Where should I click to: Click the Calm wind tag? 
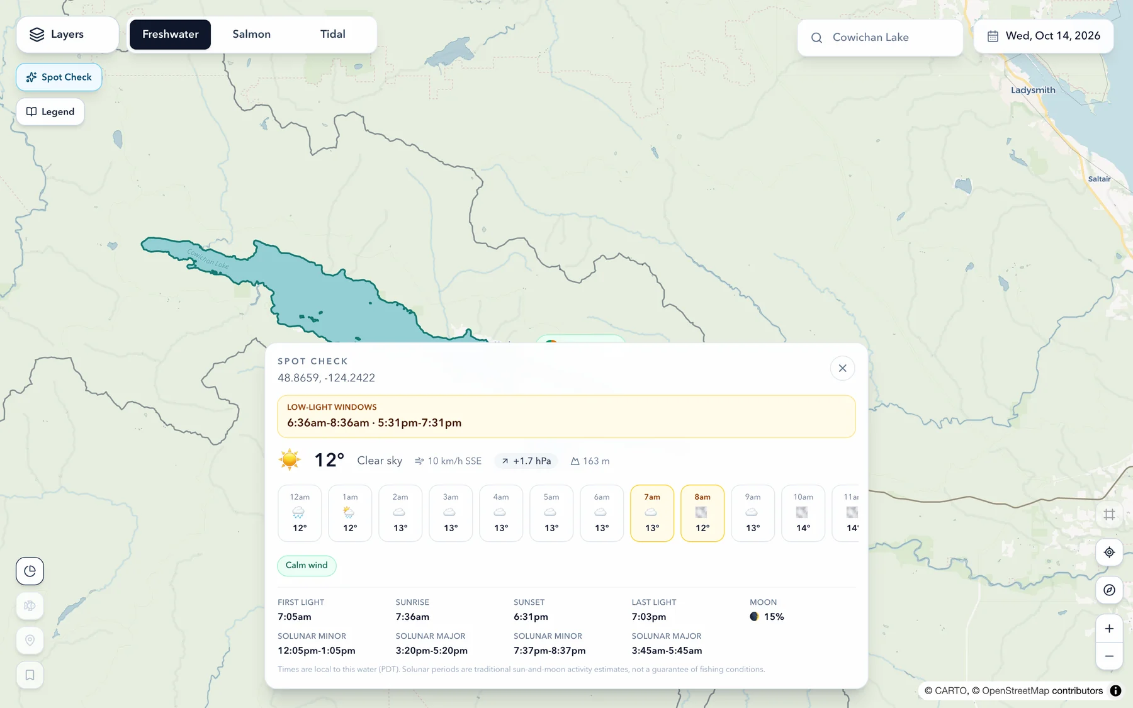tap(307, 565)
